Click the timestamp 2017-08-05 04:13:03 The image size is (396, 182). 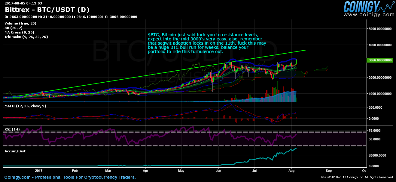click(23, 3)
